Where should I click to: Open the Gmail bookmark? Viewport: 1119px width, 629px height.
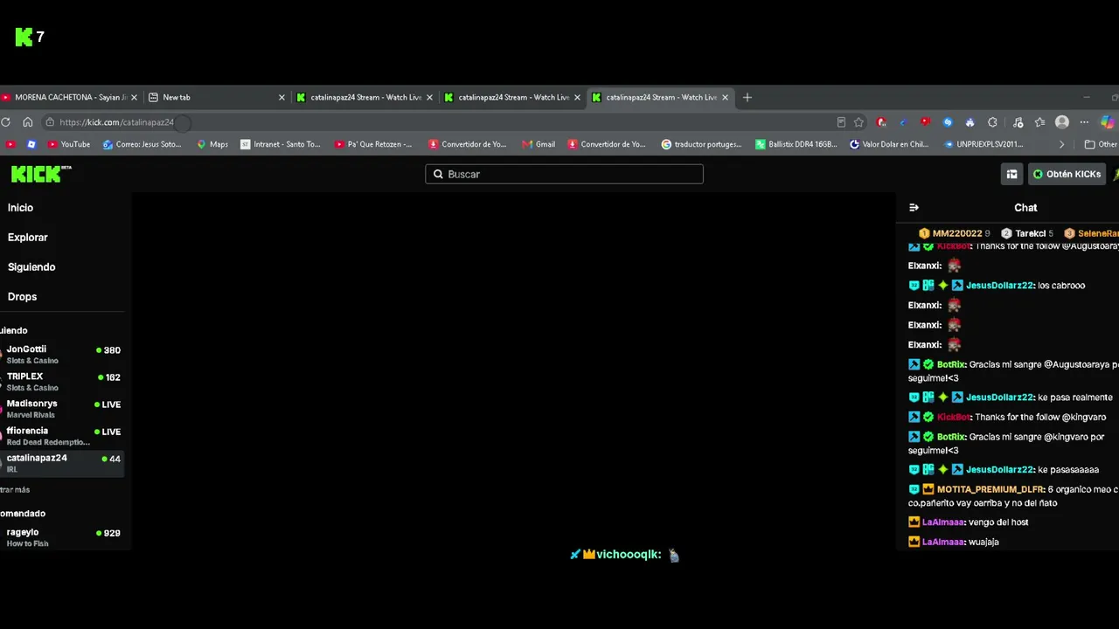(539, 144)
